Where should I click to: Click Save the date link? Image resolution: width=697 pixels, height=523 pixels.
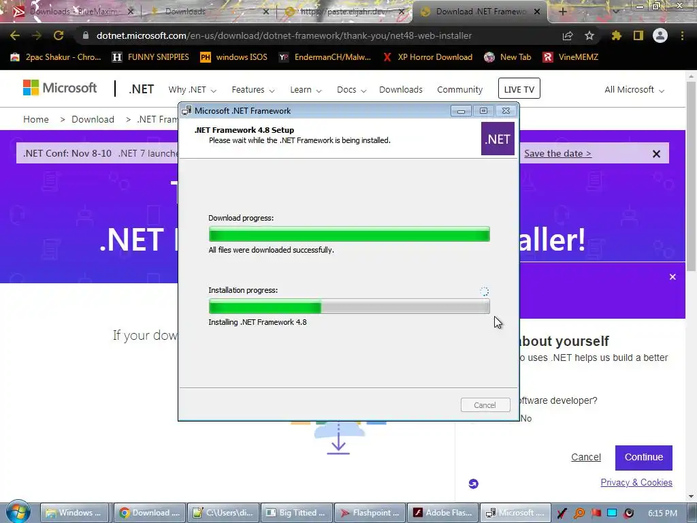click(x=557, y=153)
